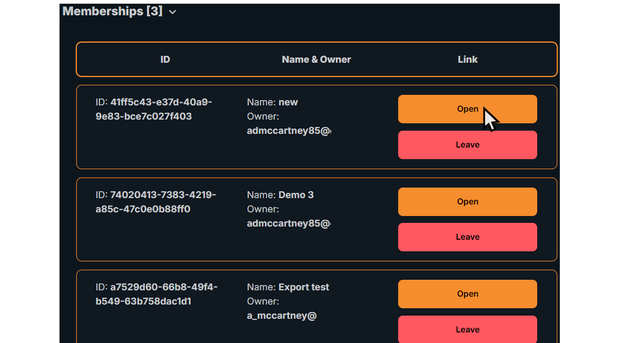Click the ID starting with 41ff5c43
Screen dimensions: 632x343
click(154, 109)
